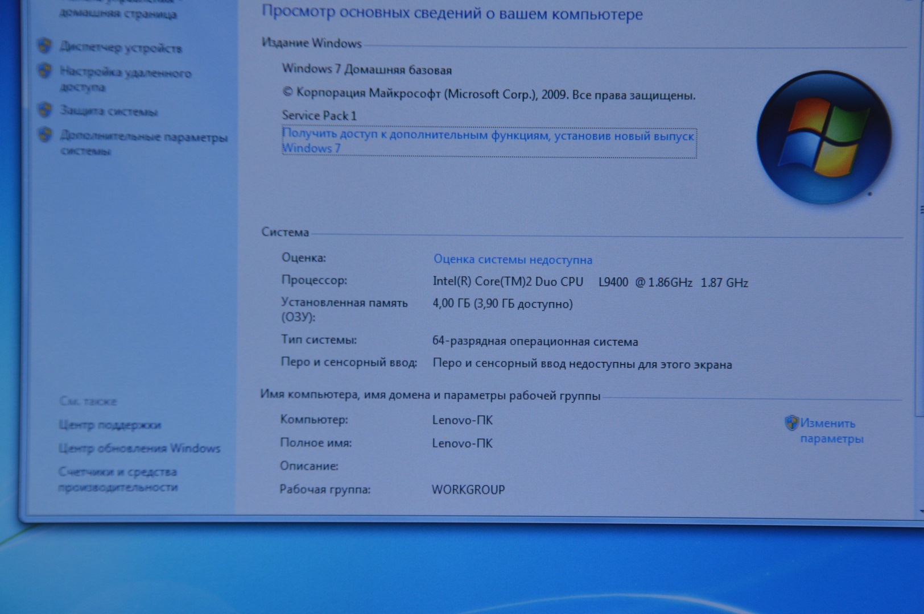Click Издание Windows section heading
This screenshot has width=924, height=614.
coord(312,43)
